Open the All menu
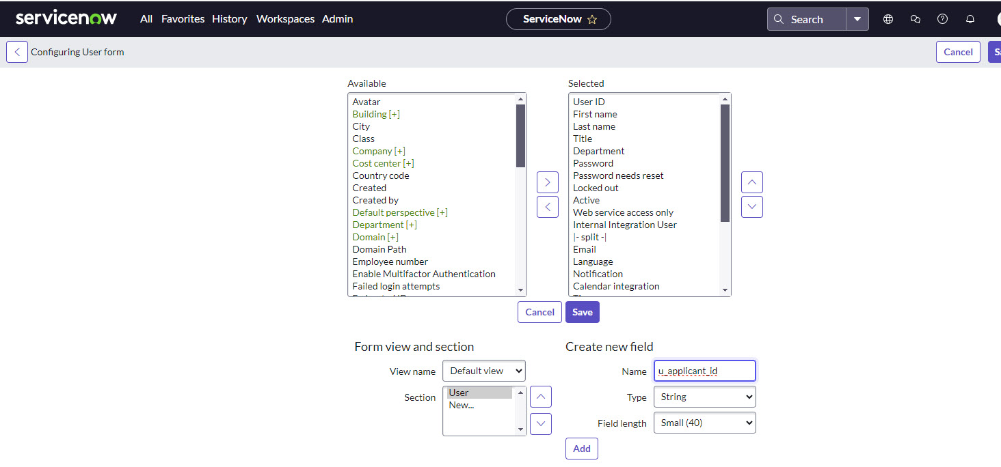 pos(146,19)
